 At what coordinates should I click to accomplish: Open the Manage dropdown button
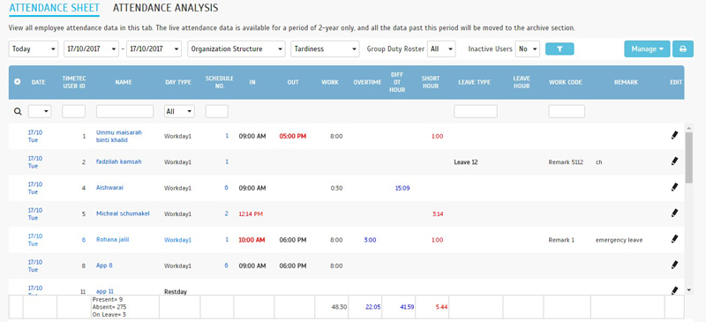pos(647,49)
